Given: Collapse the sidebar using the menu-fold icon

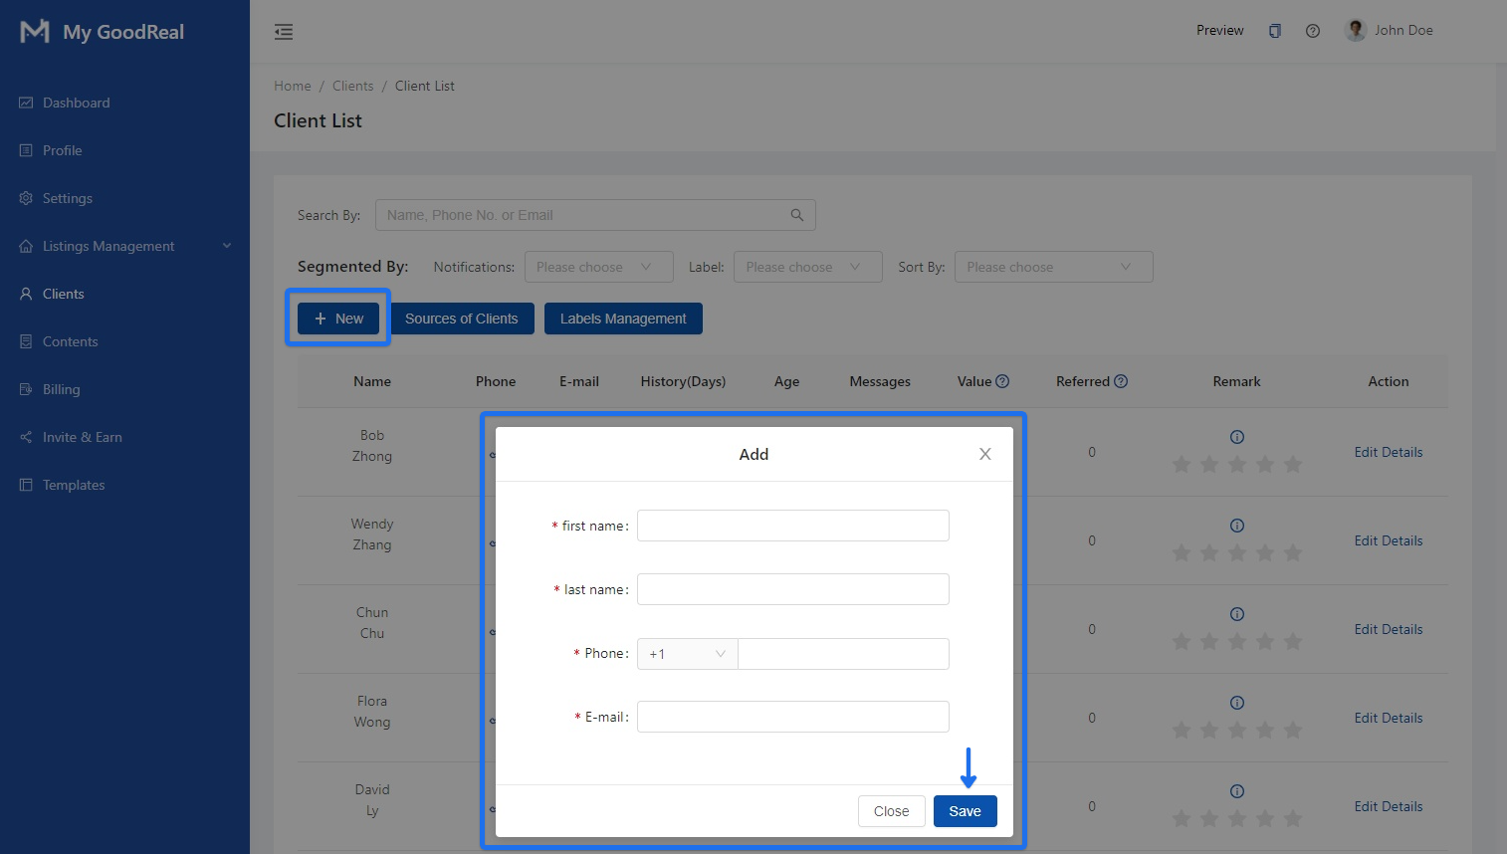Looking at the screenshot, I should 284,32.
